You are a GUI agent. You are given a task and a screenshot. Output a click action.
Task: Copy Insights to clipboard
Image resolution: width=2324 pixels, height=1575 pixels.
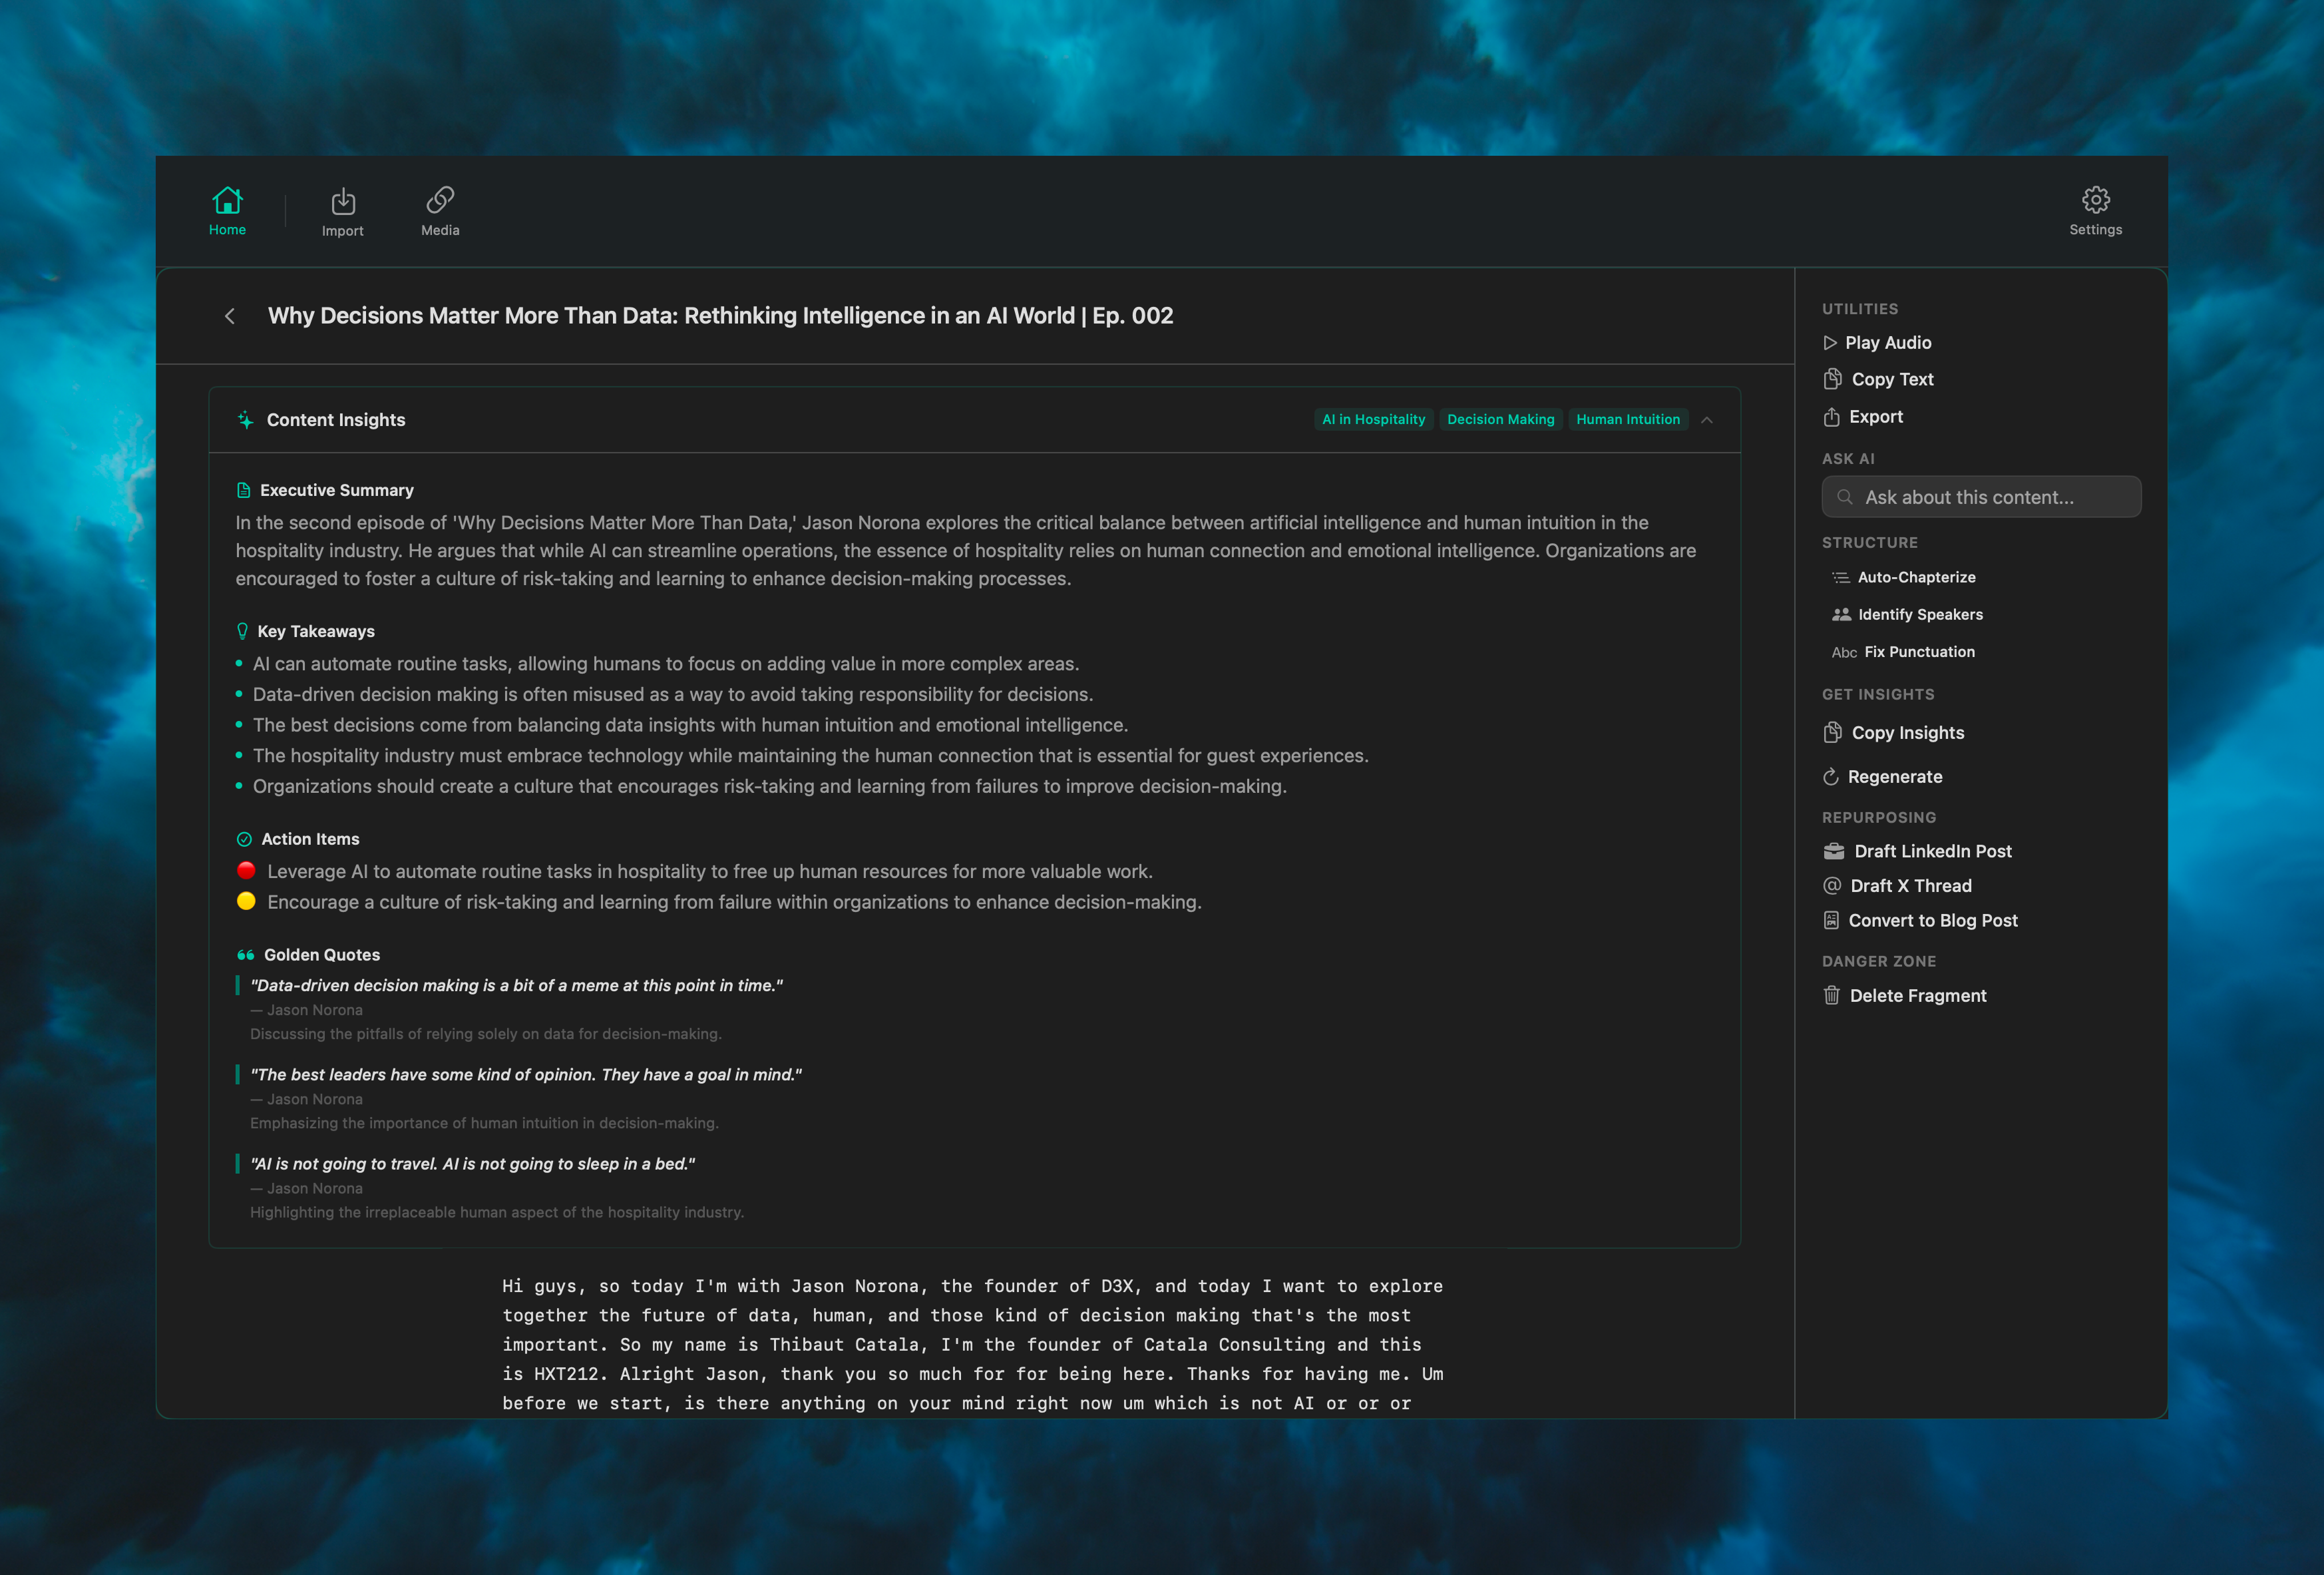(x=1905, y=732)
